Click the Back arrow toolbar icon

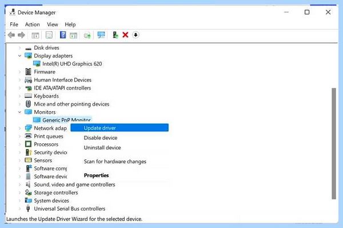tap(11, 35)
